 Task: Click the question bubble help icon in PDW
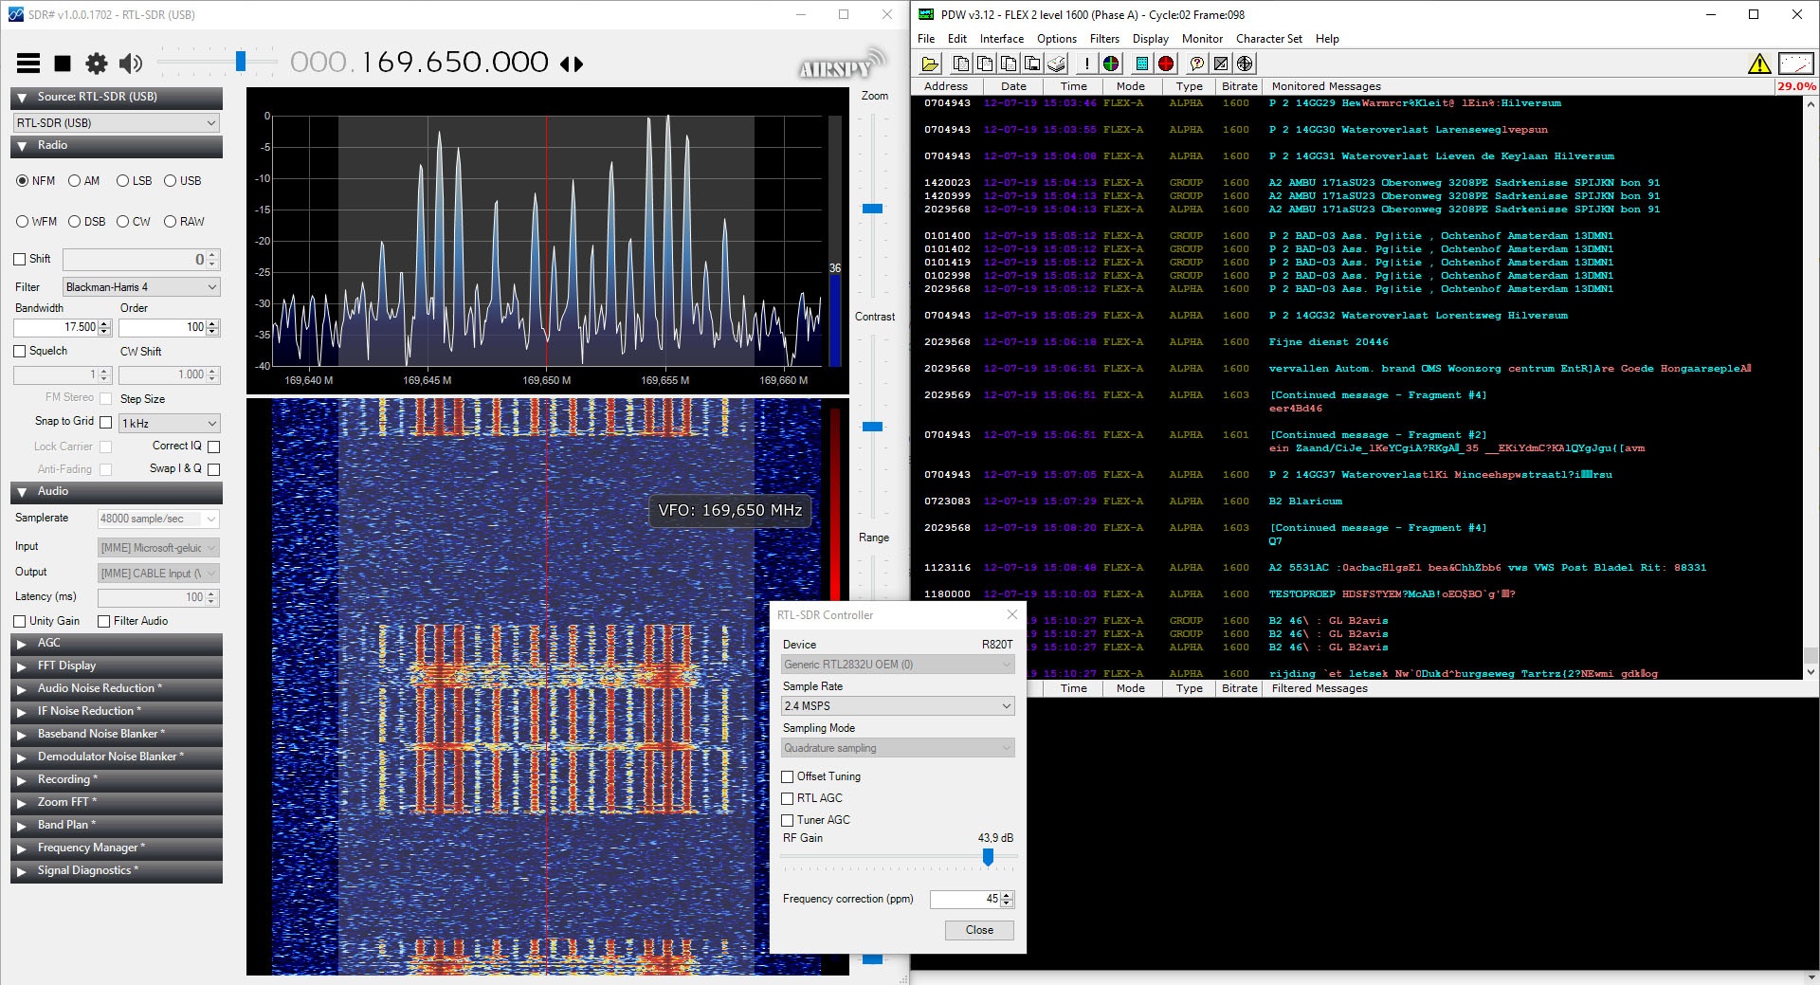pos(1197,64)
